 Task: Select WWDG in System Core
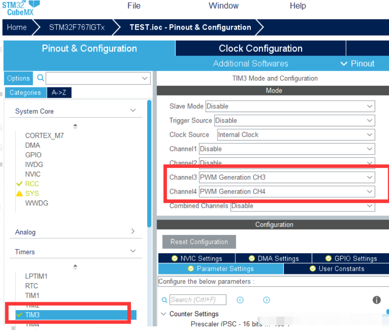click(37, 203)
